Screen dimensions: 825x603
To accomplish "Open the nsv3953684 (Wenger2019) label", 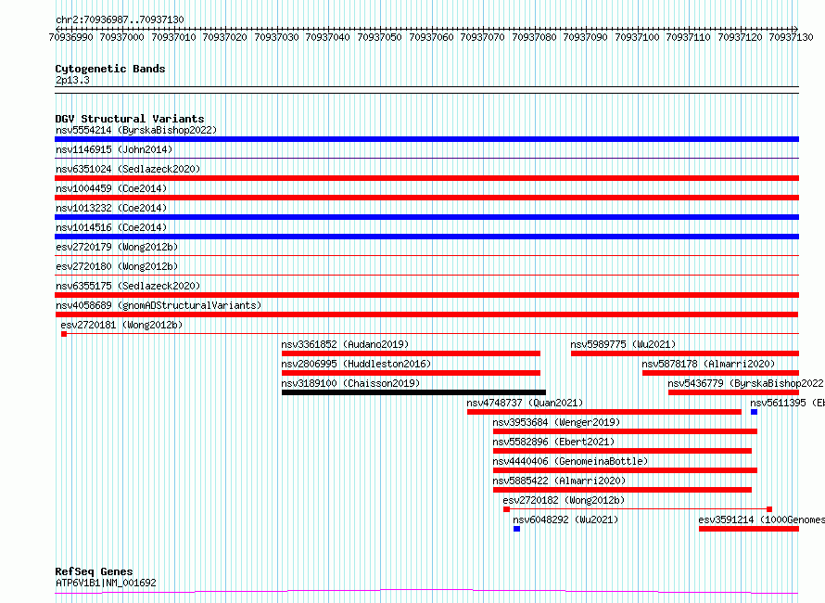I will point(556,422).
